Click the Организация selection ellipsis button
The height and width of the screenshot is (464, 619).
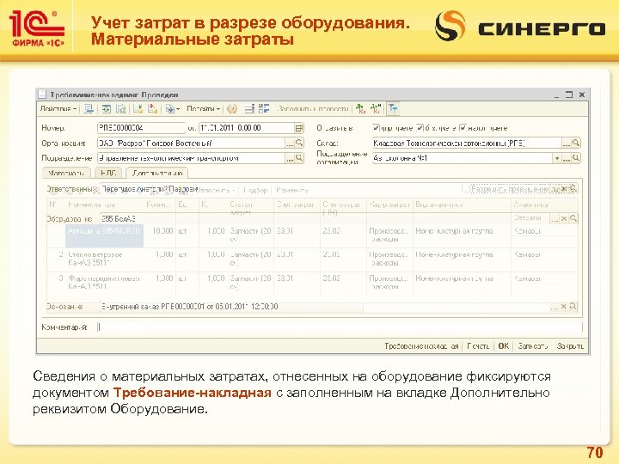click(x=290, y=143)
